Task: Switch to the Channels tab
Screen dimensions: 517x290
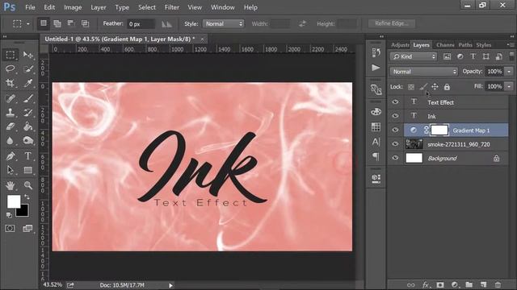Action: point(445,45)
